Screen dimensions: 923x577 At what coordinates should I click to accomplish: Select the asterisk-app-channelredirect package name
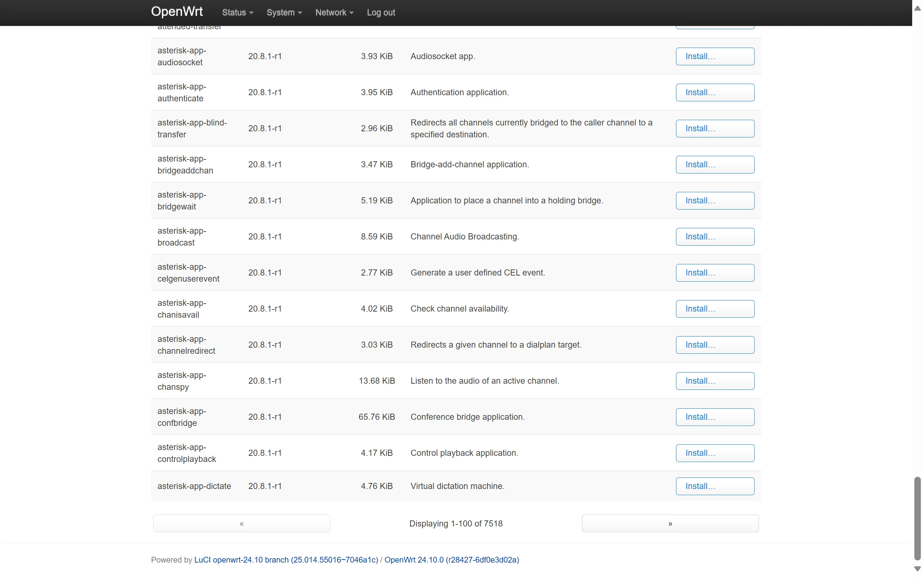186,345
